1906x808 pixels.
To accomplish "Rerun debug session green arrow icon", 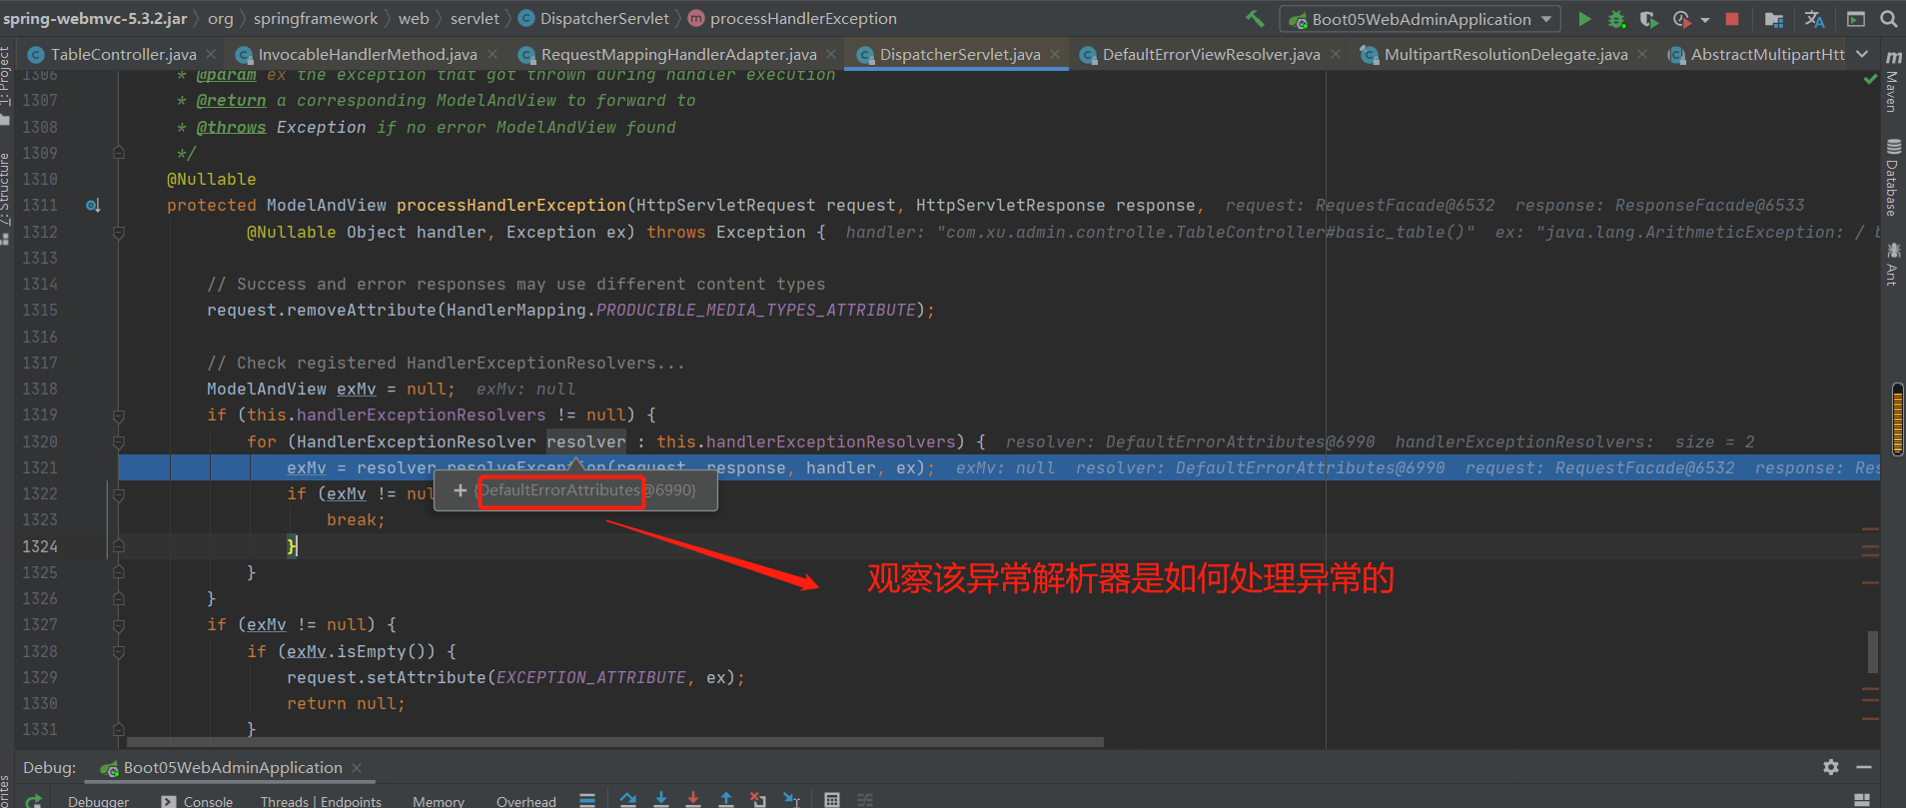I will coord(34,801).
